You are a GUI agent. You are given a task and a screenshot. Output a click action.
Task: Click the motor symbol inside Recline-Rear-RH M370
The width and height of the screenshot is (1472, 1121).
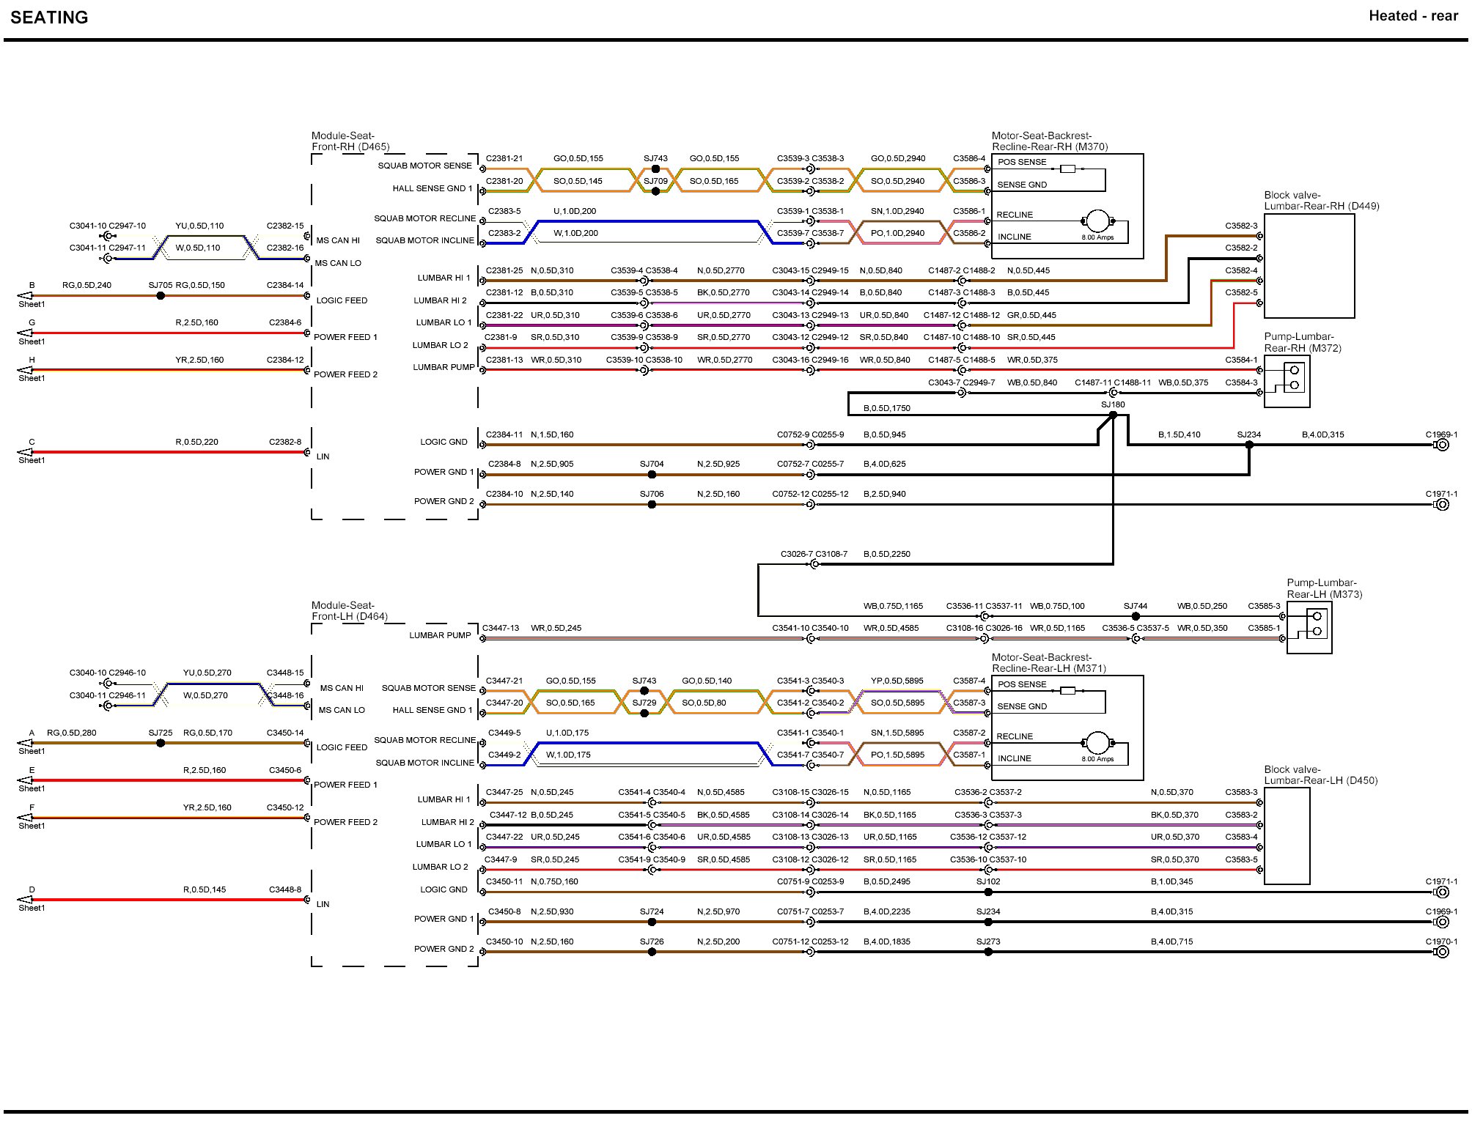1097,221
